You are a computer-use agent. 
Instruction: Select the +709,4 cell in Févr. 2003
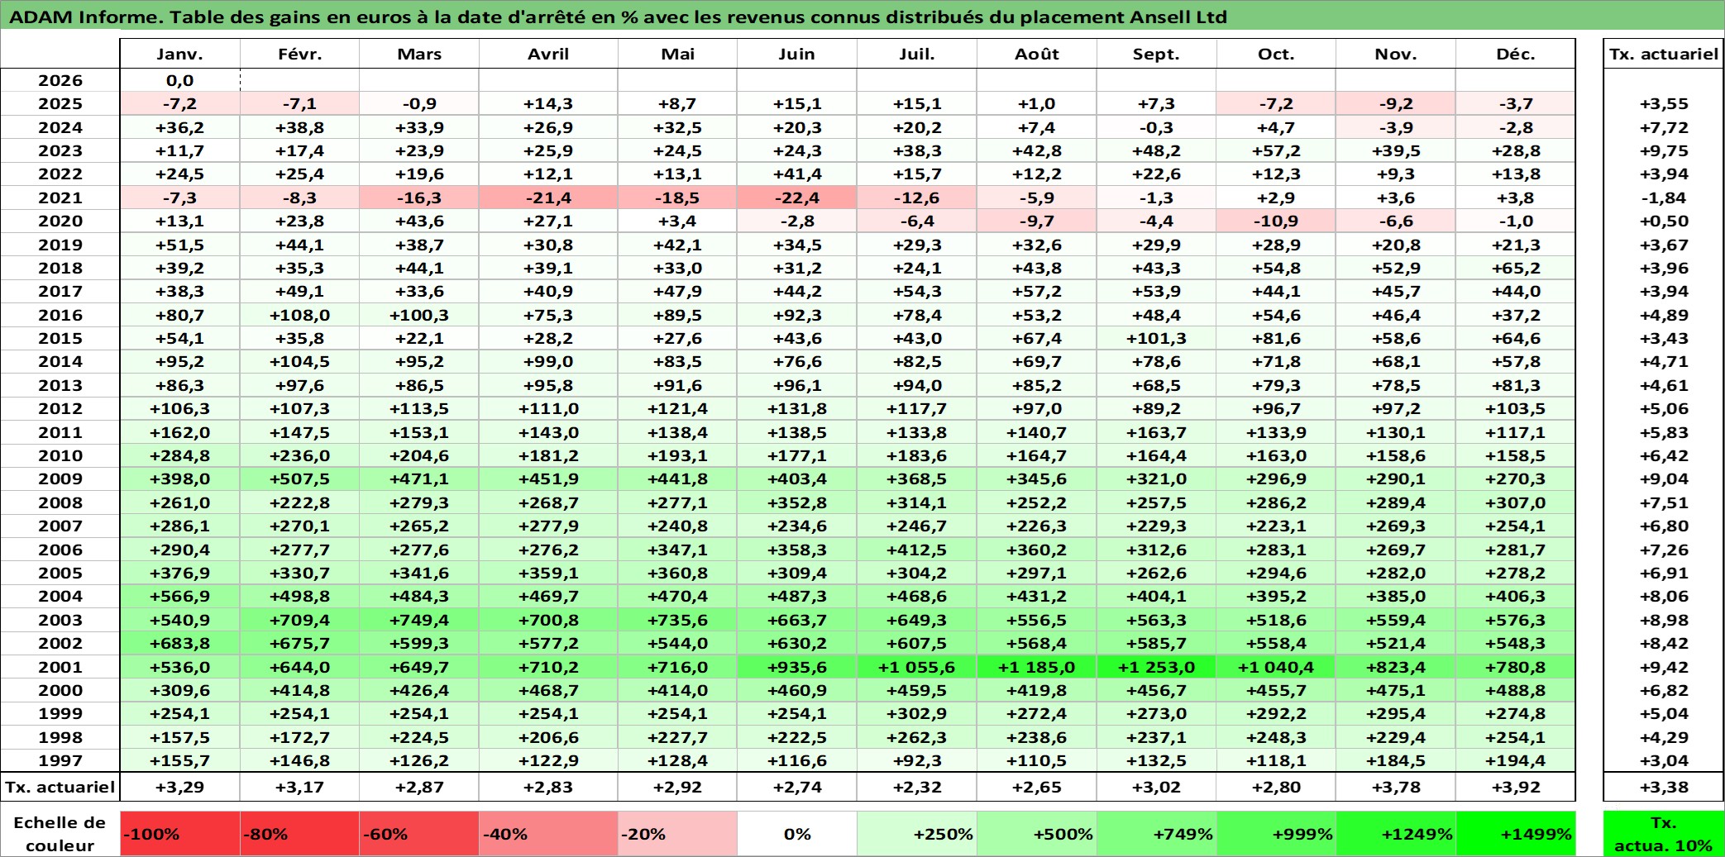pos(299,620)
